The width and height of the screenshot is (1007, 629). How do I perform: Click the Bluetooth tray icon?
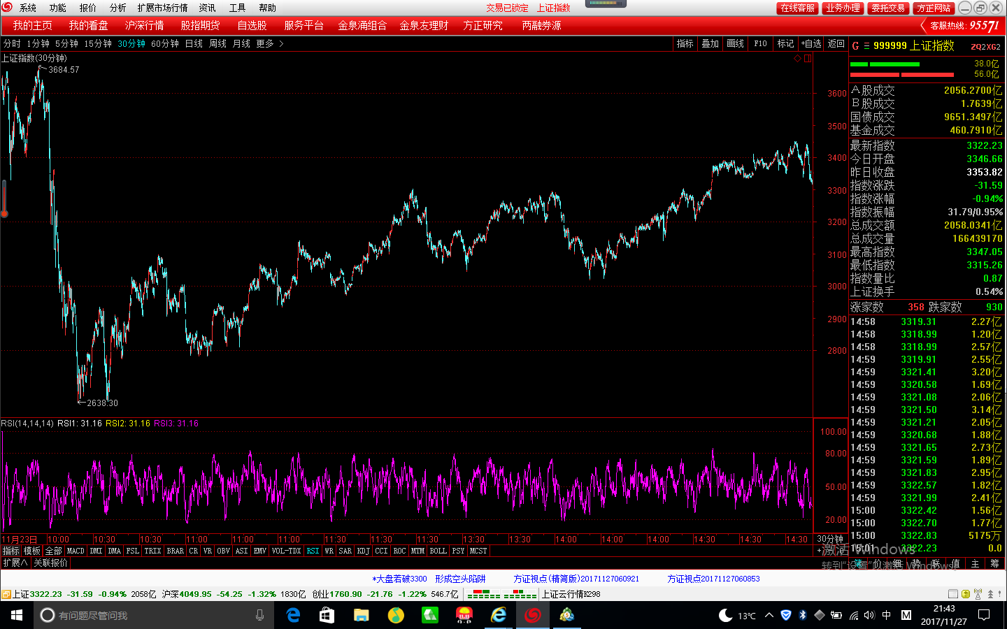coord(803,615)
